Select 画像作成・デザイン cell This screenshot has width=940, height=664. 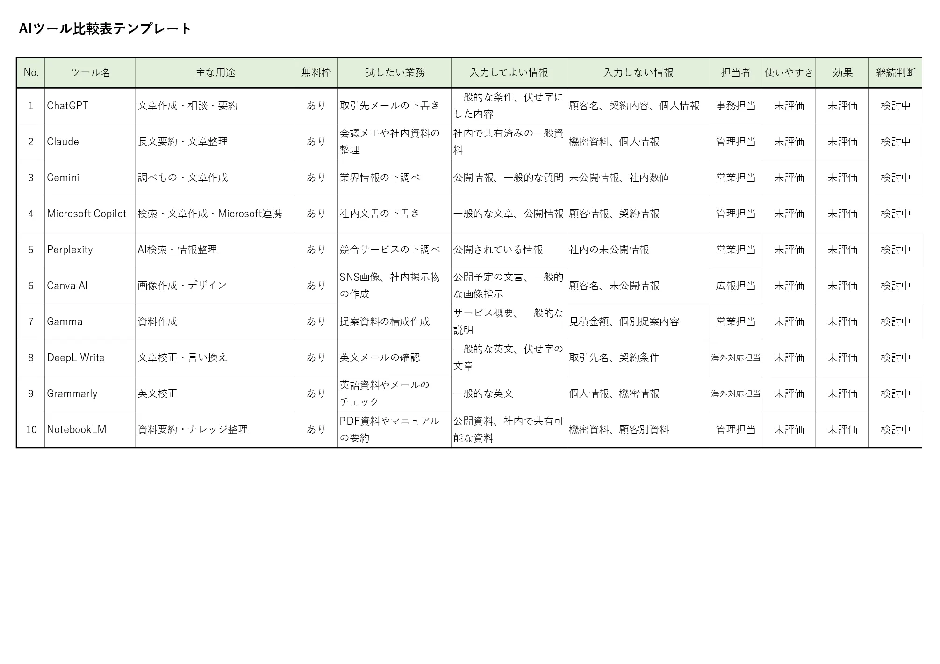tap(215, 286)
